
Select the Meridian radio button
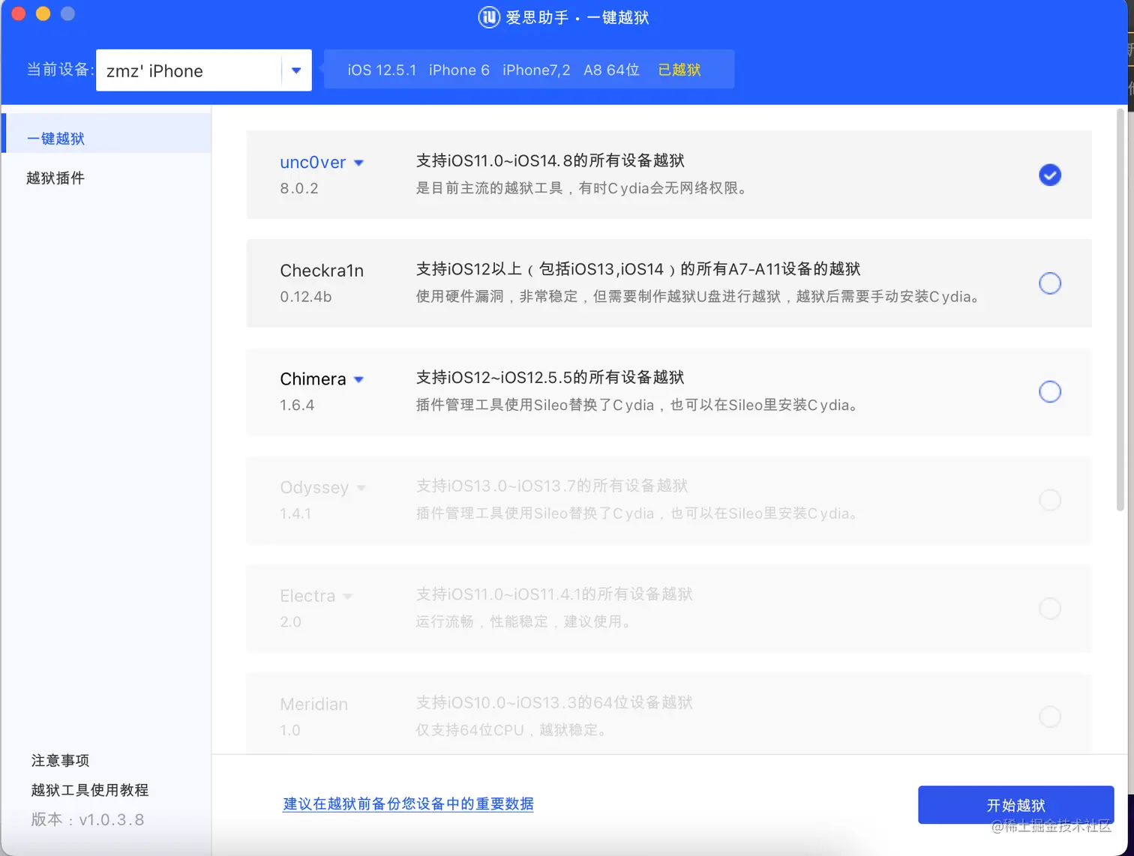(1050, 717)
